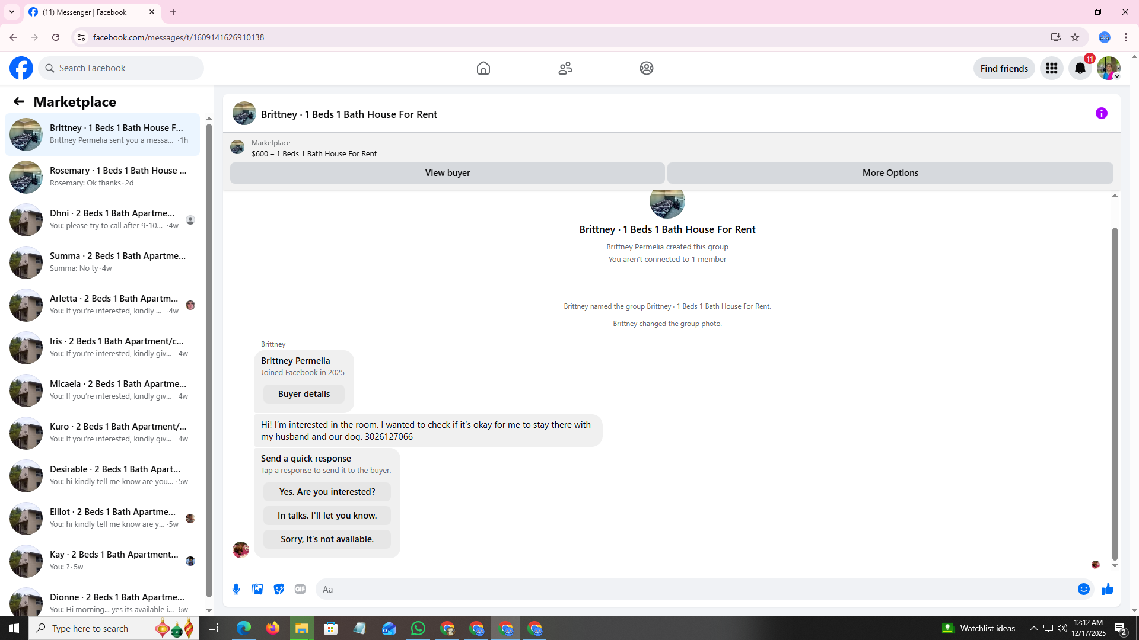Click the browser address bar URL

178,37
